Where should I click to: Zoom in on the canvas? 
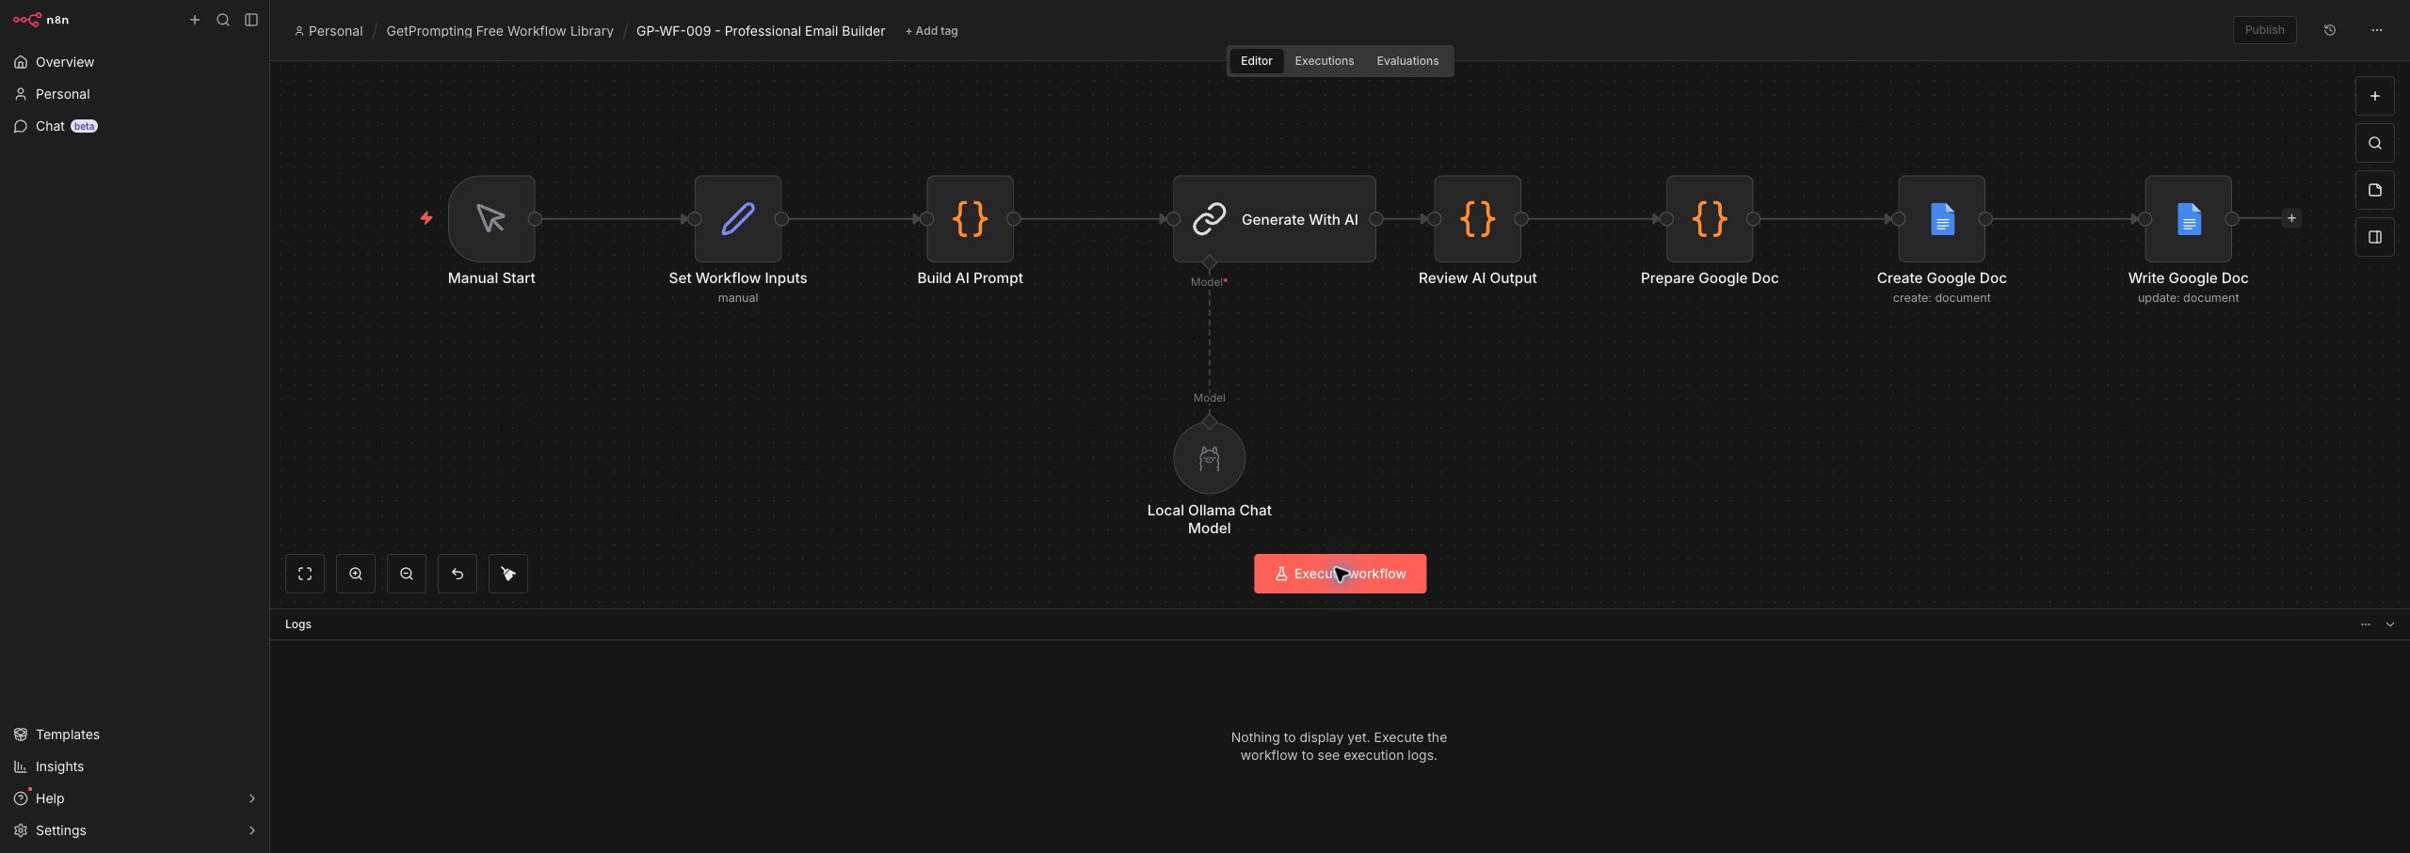point(356,574)
